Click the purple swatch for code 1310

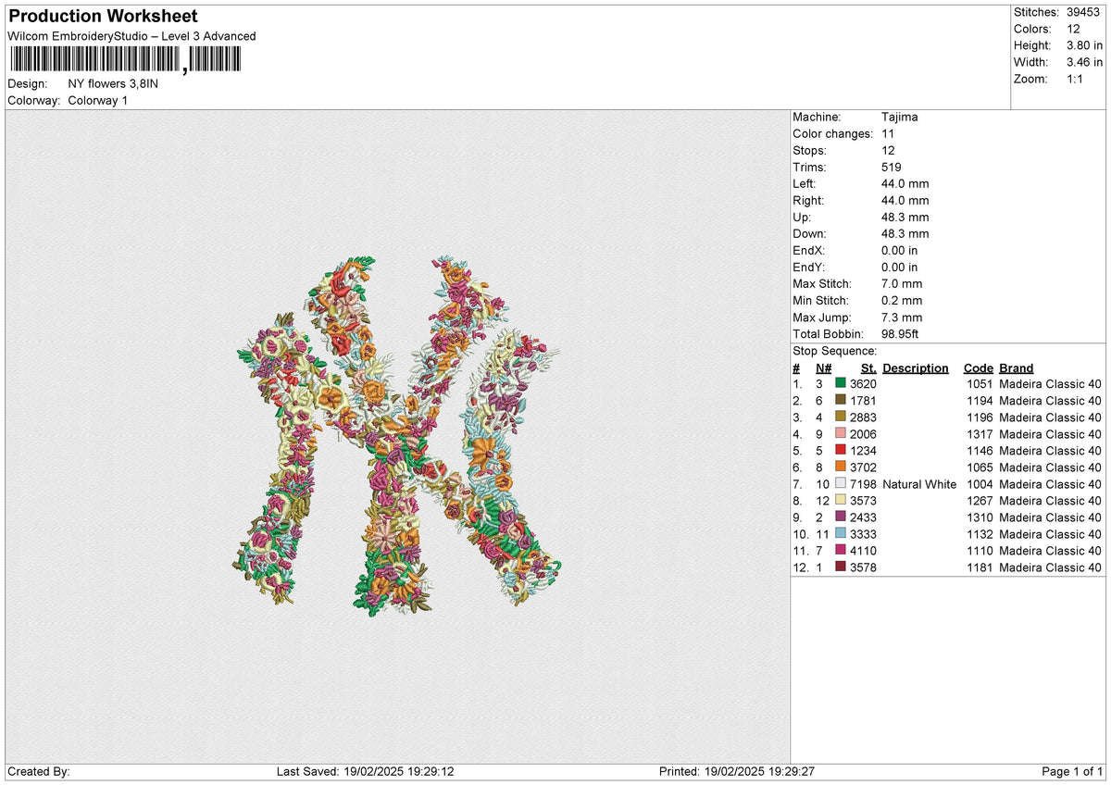(x=841, y=517)
